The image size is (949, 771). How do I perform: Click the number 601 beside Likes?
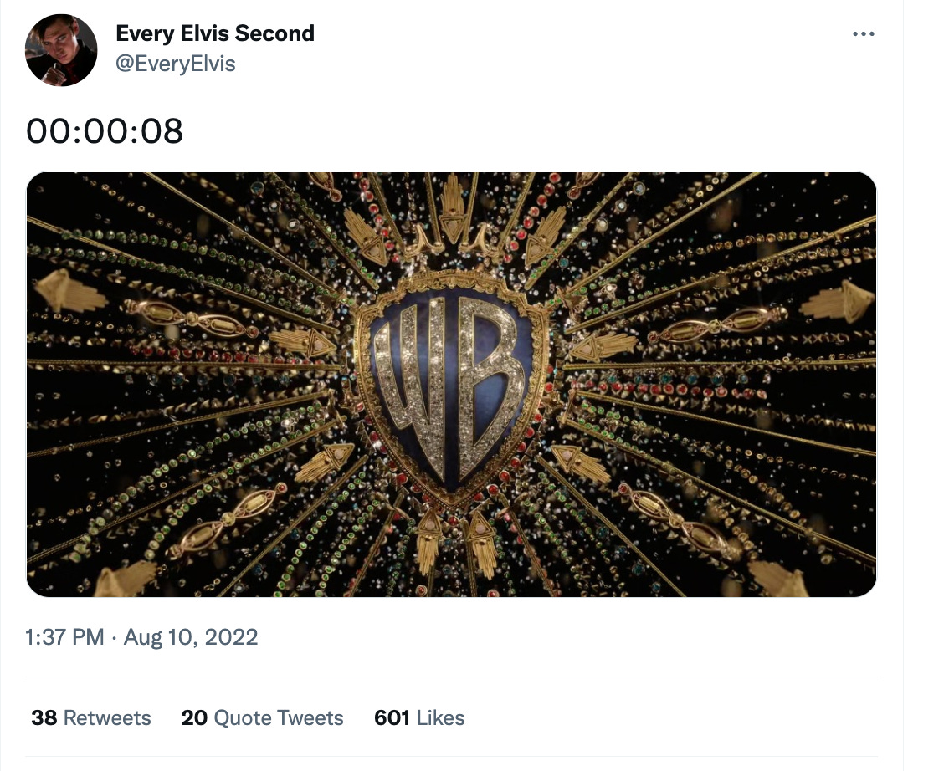392,717
